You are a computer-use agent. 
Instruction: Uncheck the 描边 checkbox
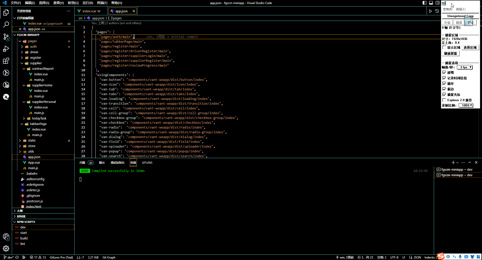click(x=444, y=89)
